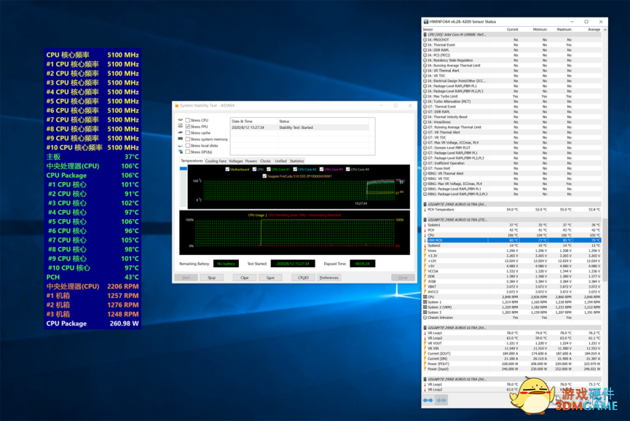Toggle the CPU Core #2 graph checkbox

(295, 170)
